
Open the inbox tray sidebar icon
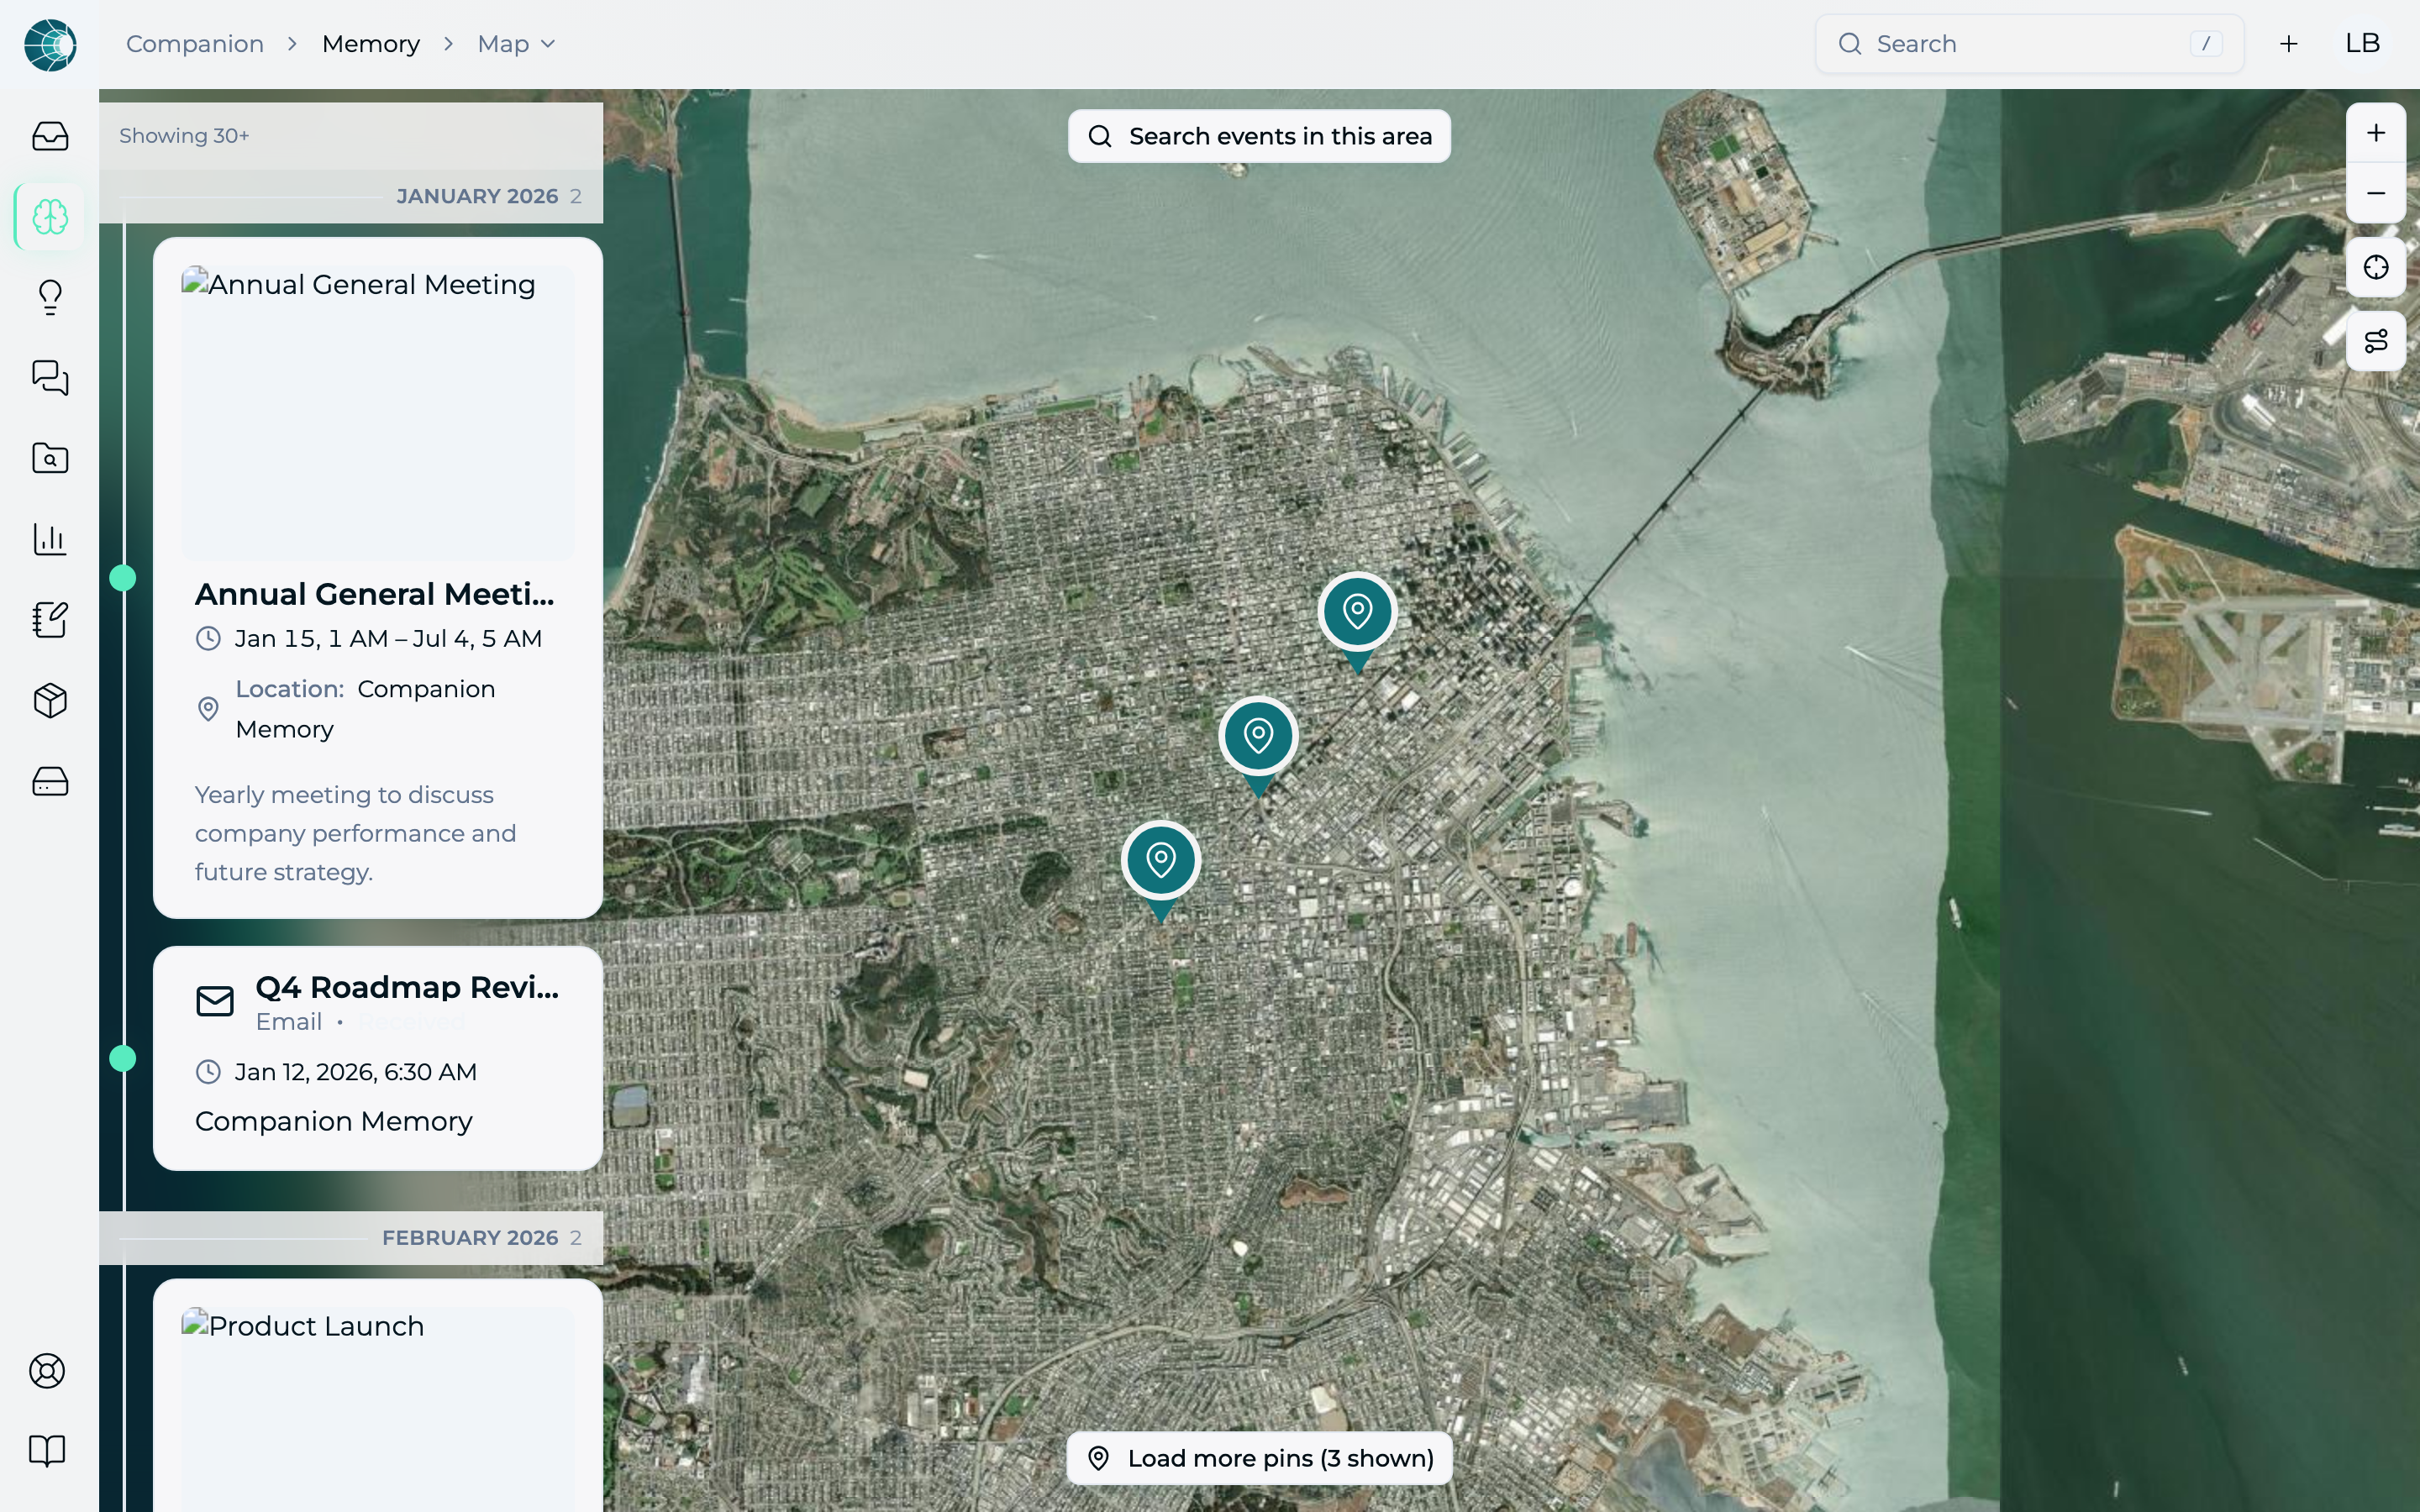(x=50, y=136)
